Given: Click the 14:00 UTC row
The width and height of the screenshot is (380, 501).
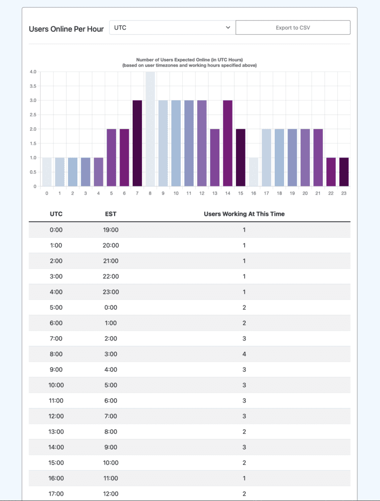Looking at the screenshot, I should click(x=190, y=447).
